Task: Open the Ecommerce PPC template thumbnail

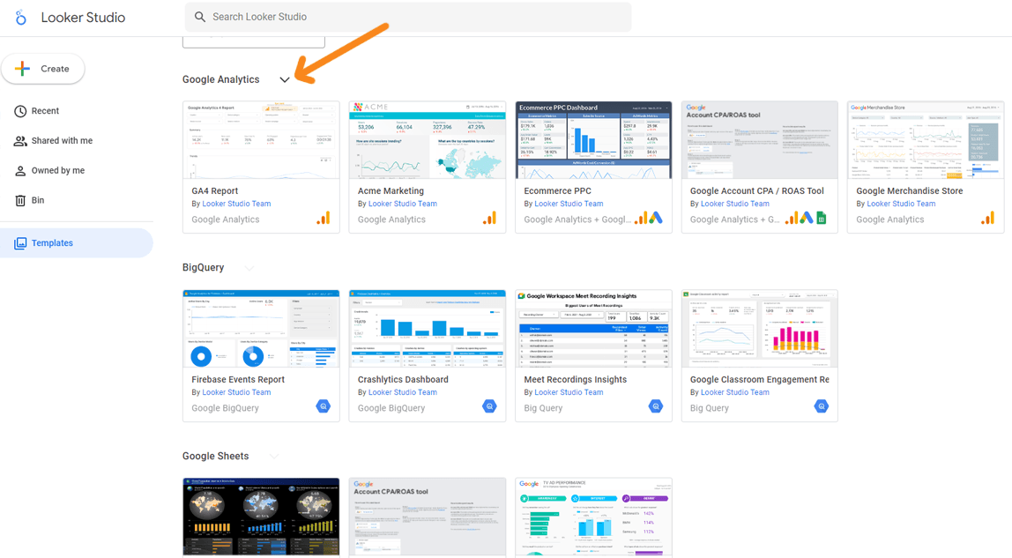Action: 593,139
